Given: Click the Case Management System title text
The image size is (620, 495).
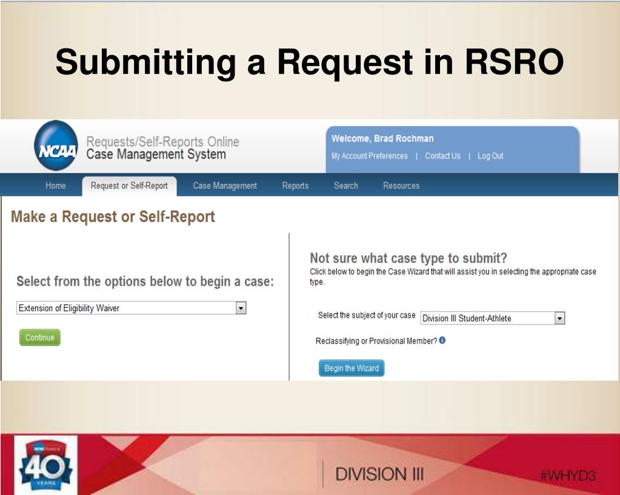Looking at the screenshot, I should pos(156,154).
